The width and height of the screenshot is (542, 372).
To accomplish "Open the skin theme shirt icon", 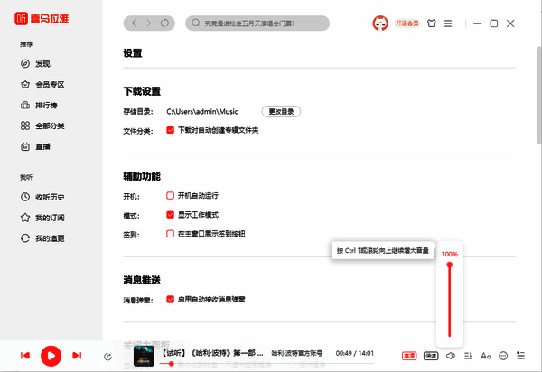I will pos(431,23).
